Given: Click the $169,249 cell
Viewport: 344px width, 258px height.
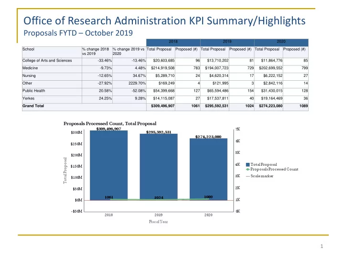Looking at the screenshot, I should [161, 83].
